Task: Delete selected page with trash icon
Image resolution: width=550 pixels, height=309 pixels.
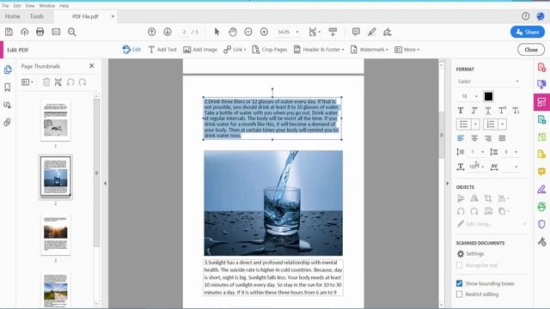Action: [x=46, y=82]
